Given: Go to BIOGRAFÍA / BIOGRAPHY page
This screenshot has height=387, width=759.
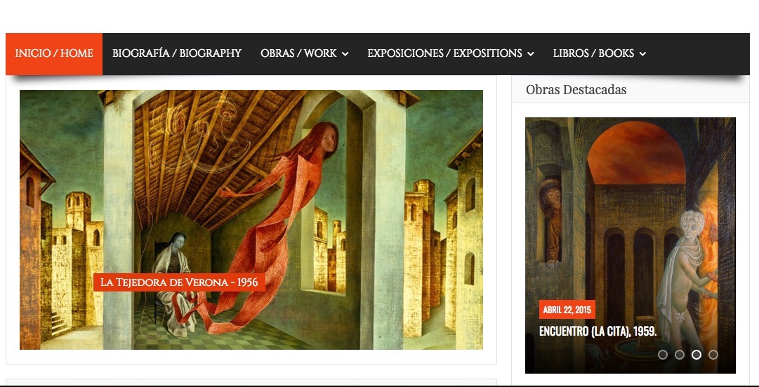Looking at the screenshot, I should tap(177, 54).
